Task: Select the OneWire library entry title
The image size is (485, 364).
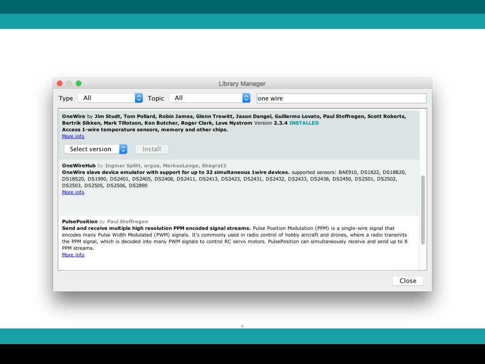Action: (73, 117)
